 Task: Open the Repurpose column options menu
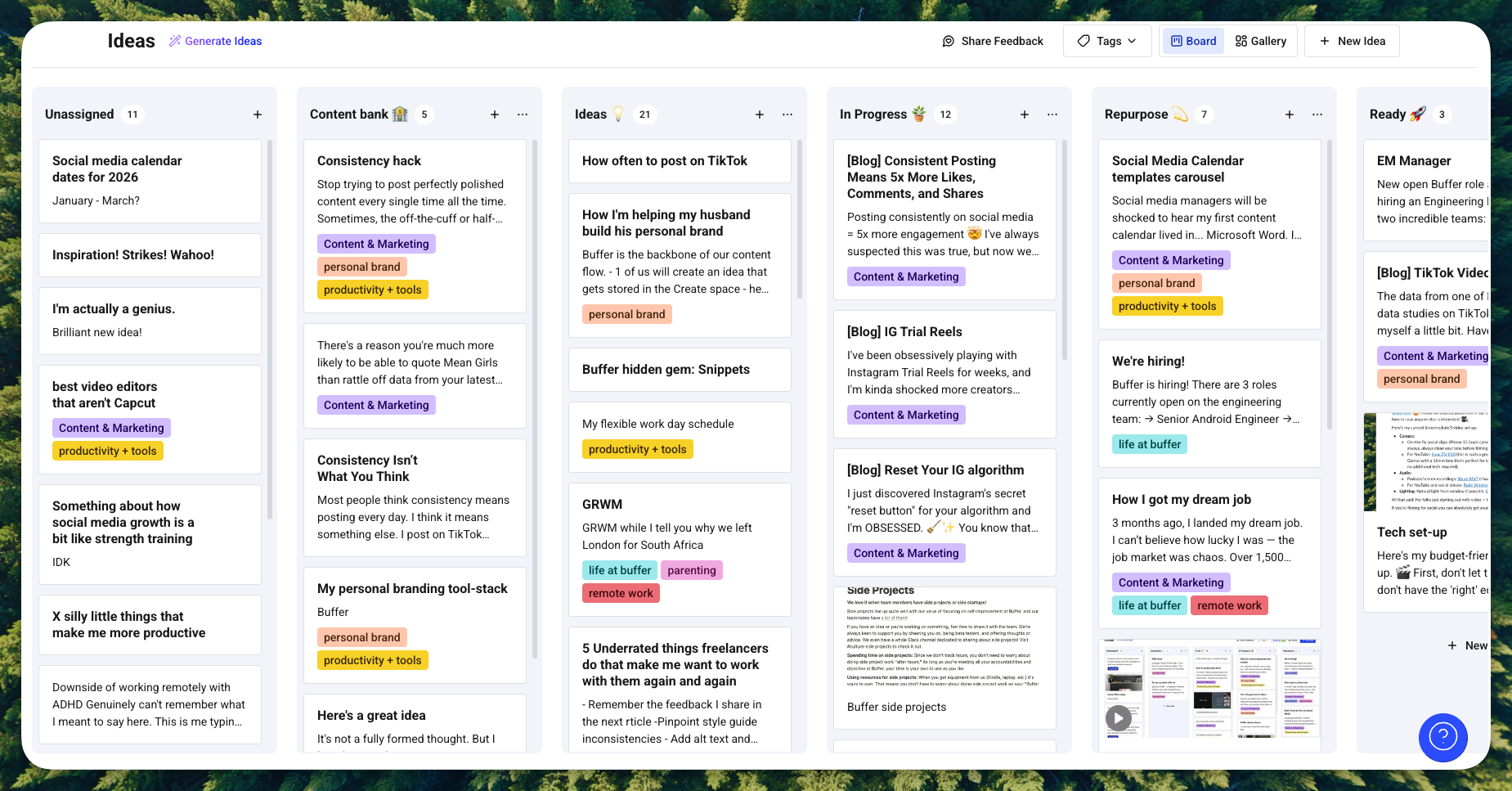(x=1317, y=115)
